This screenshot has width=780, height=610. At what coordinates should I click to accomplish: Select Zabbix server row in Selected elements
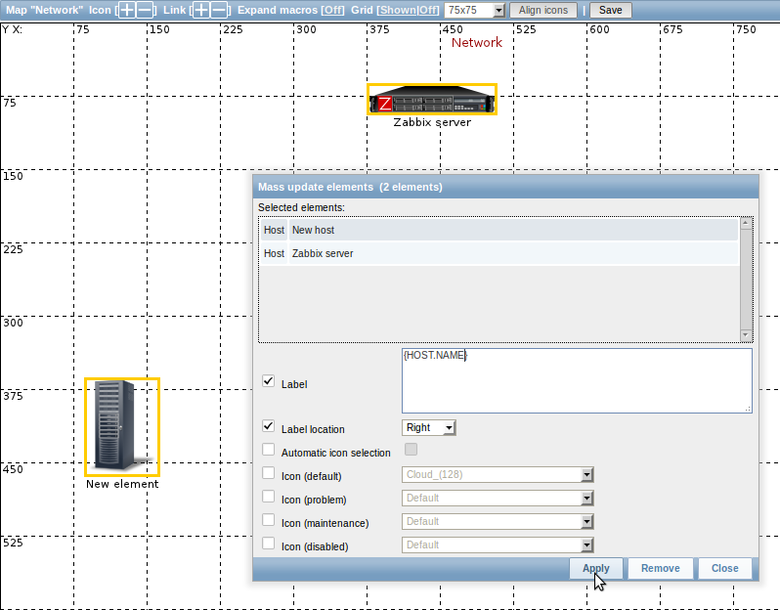(499, 253)
